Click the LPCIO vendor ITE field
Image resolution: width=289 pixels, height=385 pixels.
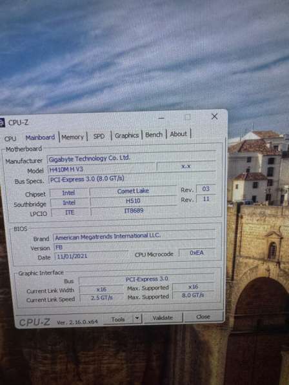pyautogui.click(x=70, y=212)
